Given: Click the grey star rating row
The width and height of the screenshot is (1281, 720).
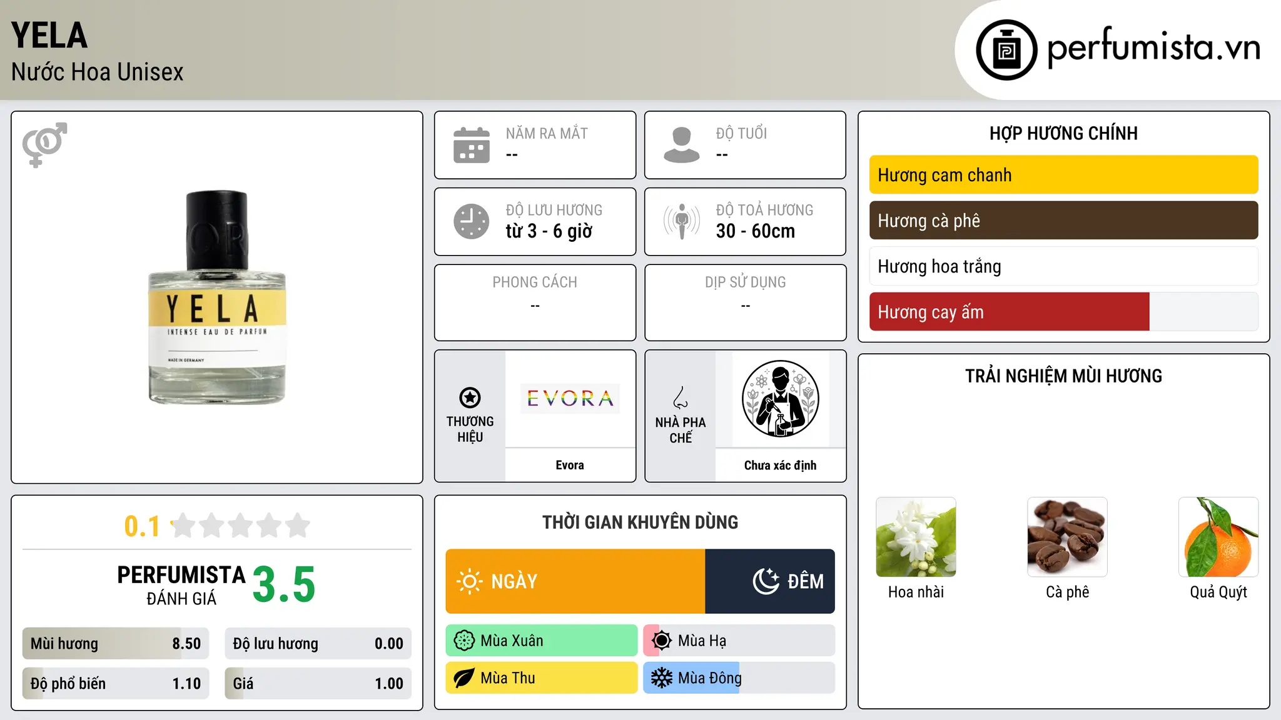Looking at the screenshot, I should 241,526.
